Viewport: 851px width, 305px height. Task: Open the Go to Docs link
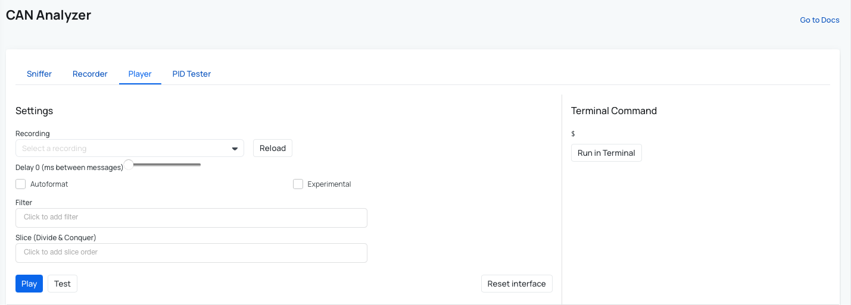(819, 20)
